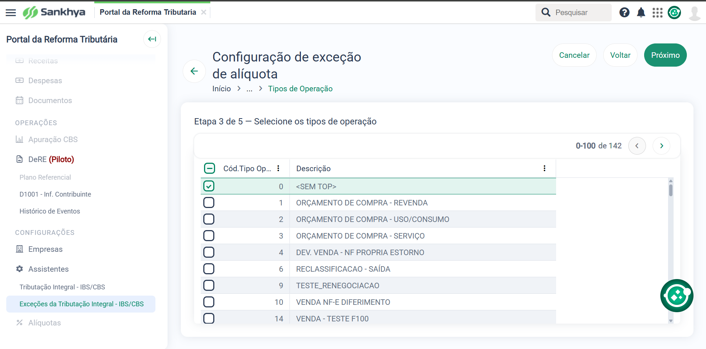Expand the Assistentes section
The image size is (706, 349).
point(48,269)
